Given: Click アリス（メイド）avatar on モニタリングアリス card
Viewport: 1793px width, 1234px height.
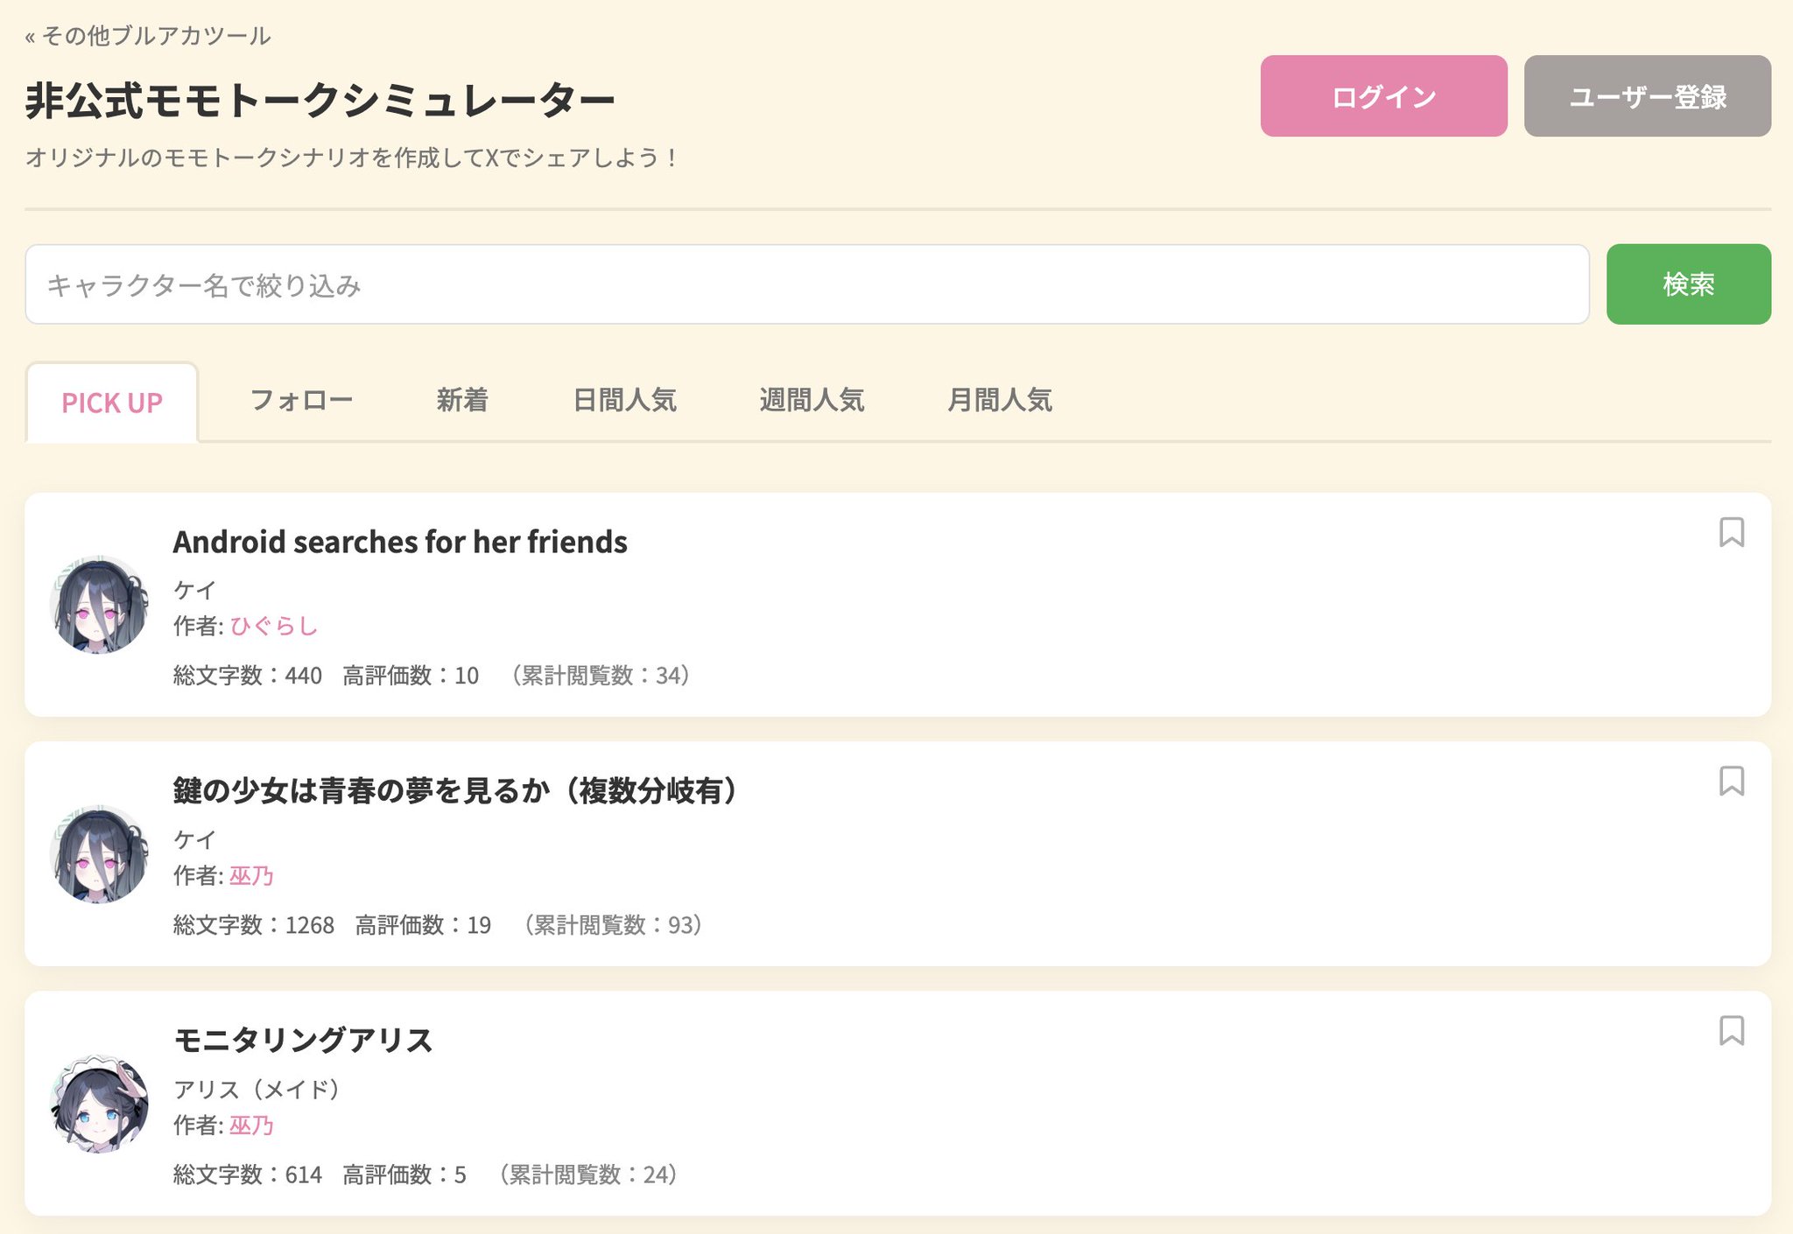Looking at the screenshot, I should click(x=99, y=1104).
